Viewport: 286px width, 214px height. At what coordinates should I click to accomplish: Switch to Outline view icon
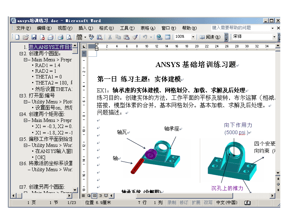click(x=100, y=195)
